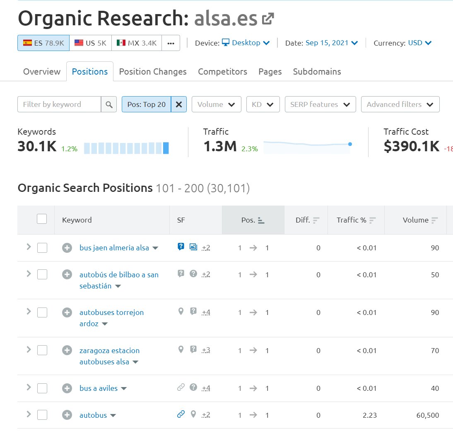Screen dimensions: 453x431
Task: Open alsa.es external link icon
Action: [x=268, y=19]
